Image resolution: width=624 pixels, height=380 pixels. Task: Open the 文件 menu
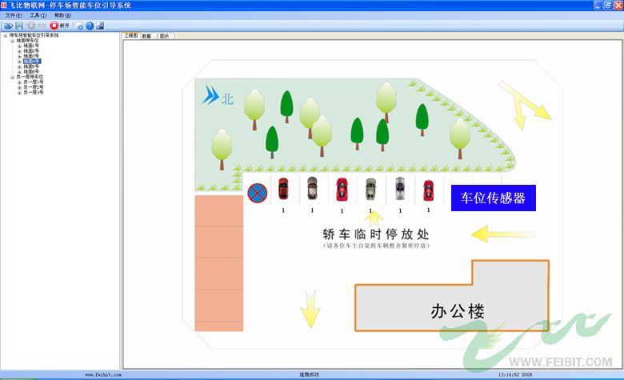click(x=13, y=15)
